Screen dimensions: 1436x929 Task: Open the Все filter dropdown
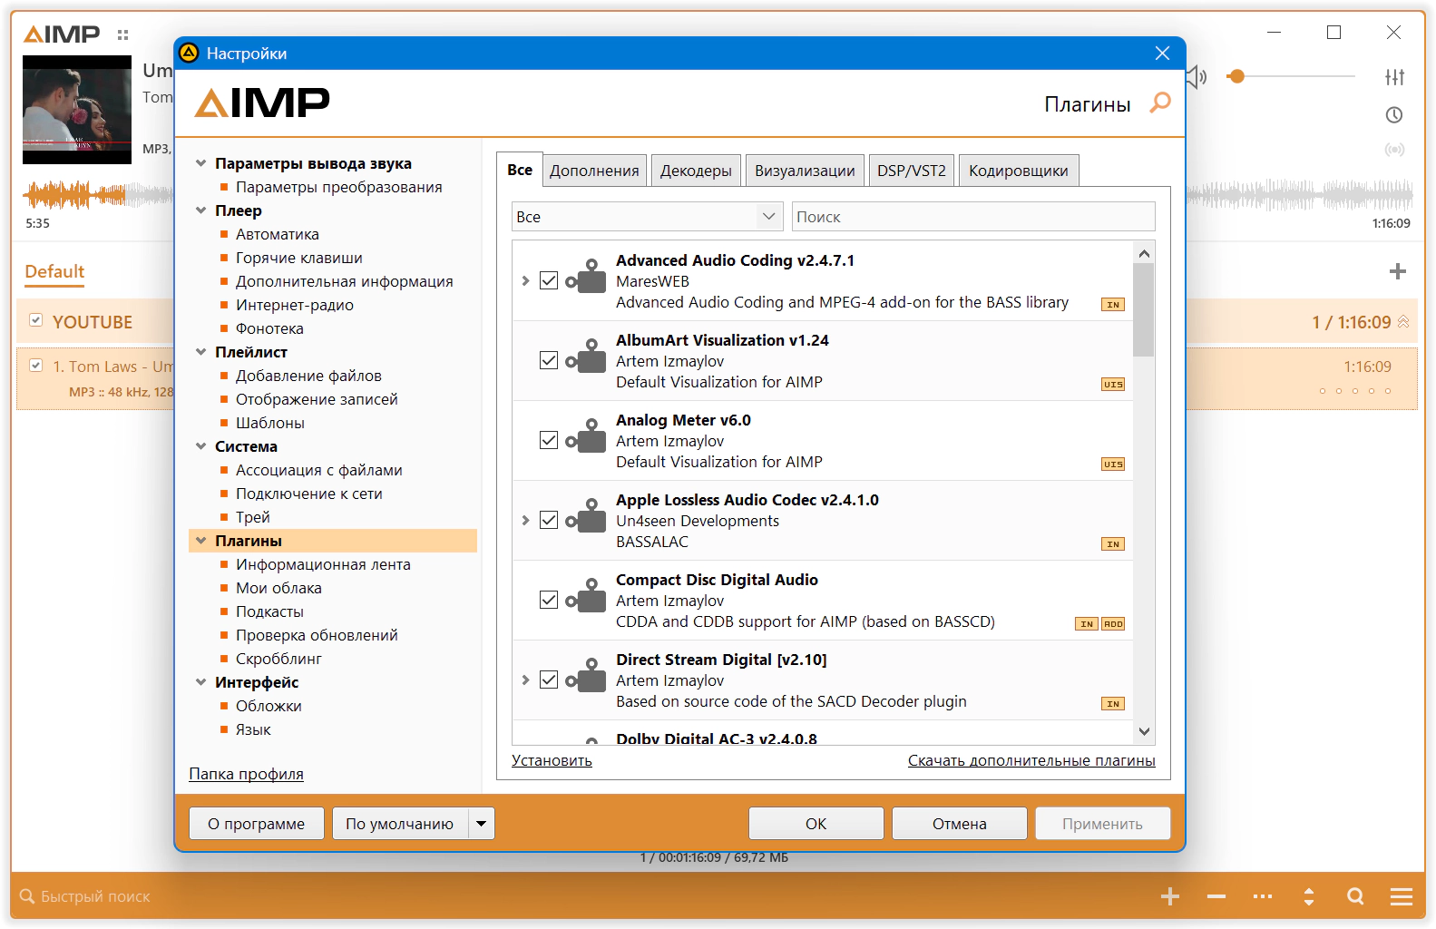pos(646,217)
